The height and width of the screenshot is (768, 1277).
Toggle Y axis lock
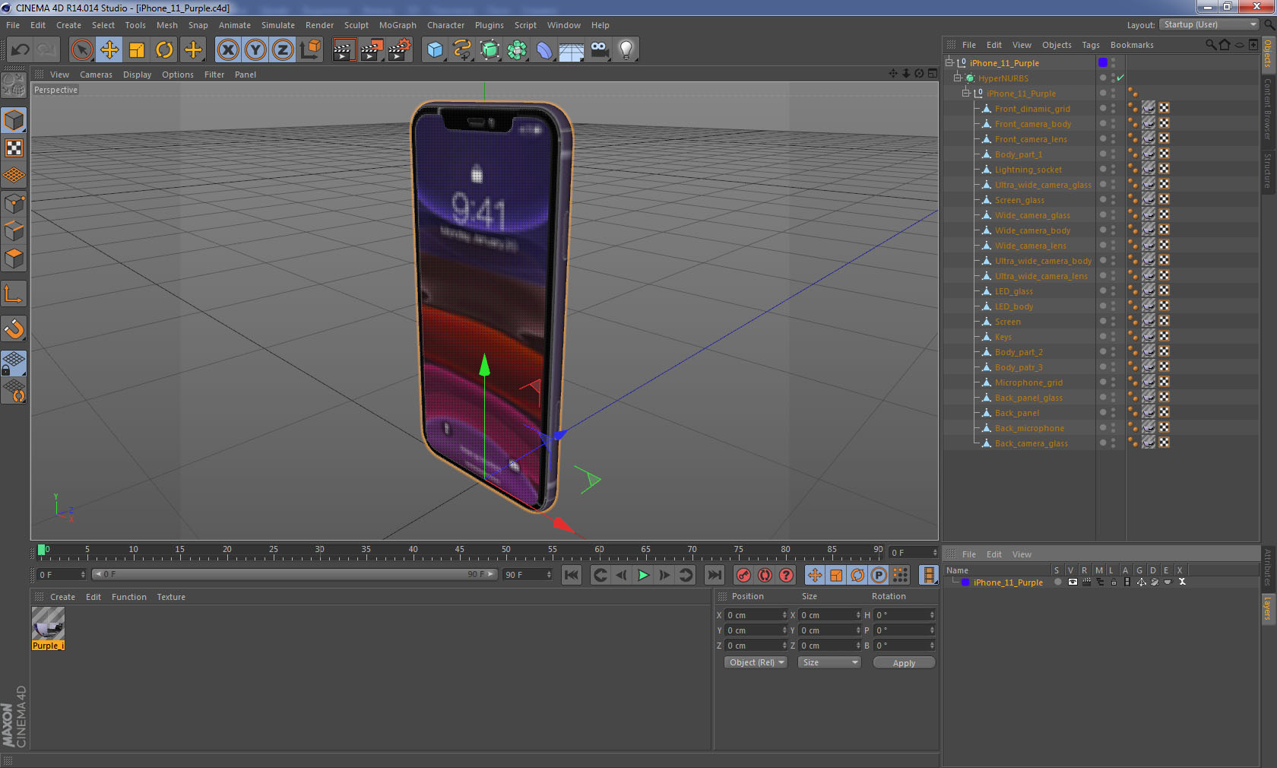[x=255, y=50]
